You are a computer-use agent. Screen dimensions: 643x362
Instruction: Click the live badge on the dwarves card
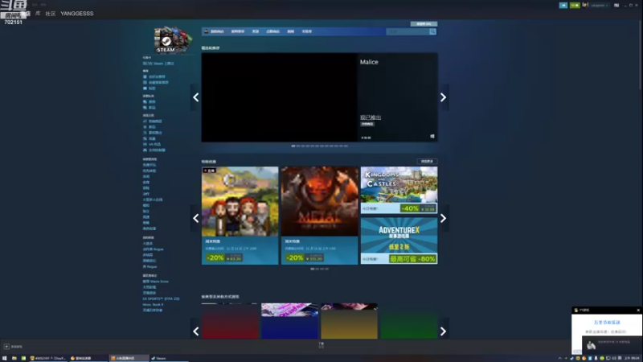(209, 171)
